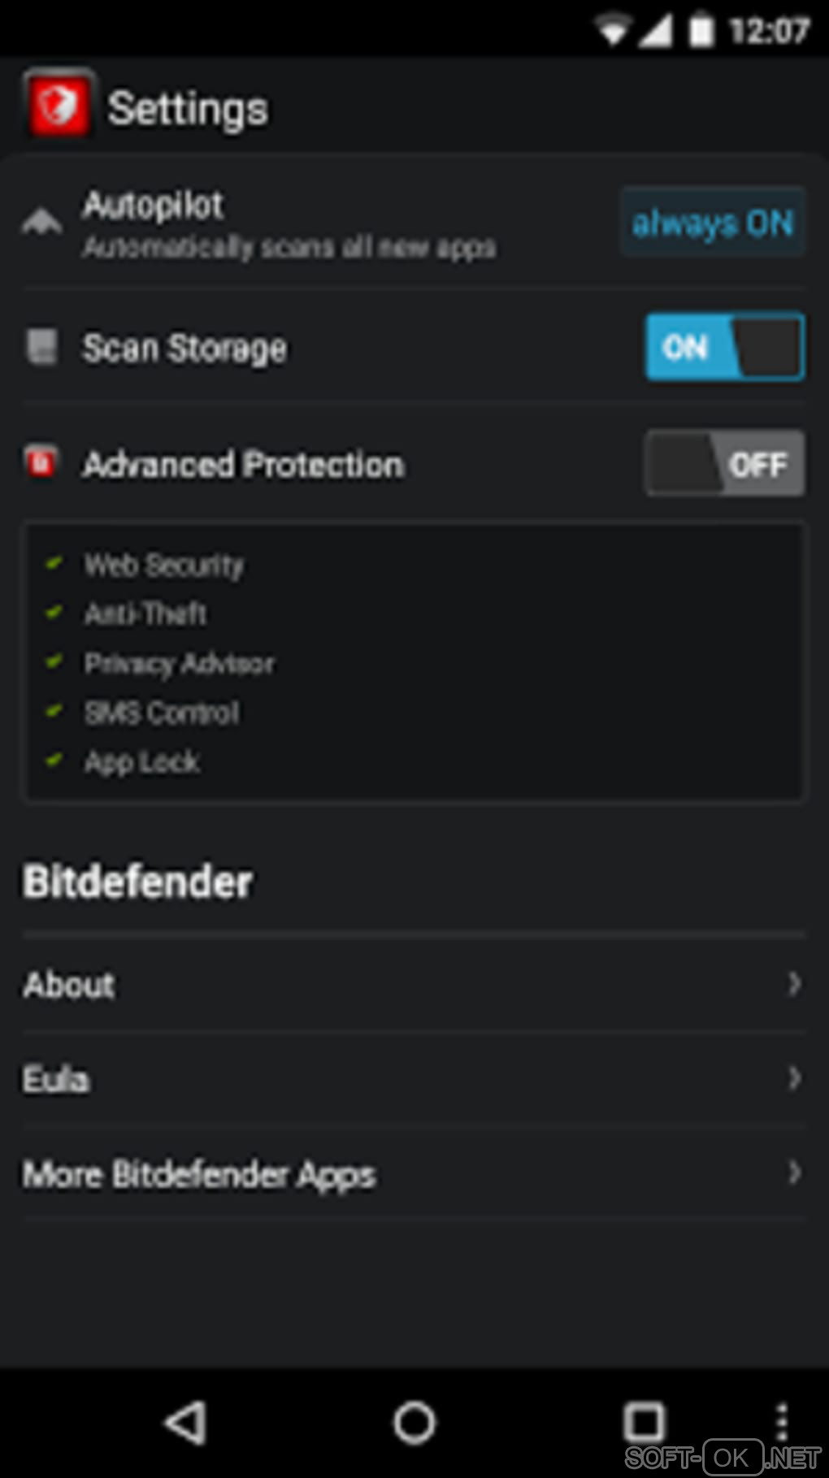Click the Advanced Protection red icon
Screen dimensions: 829x1478
(41, 462)
